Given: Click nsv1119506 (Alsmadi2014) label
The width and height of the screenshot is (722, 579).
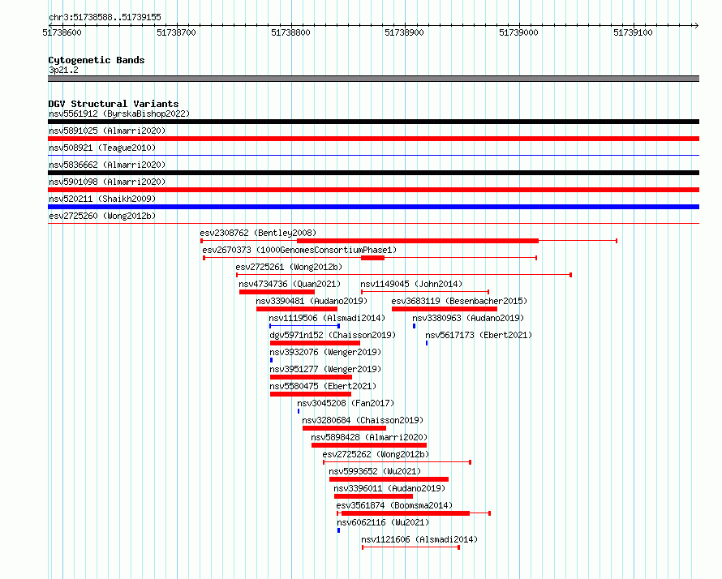Looking at the screenshot, I should coord(327,318).
